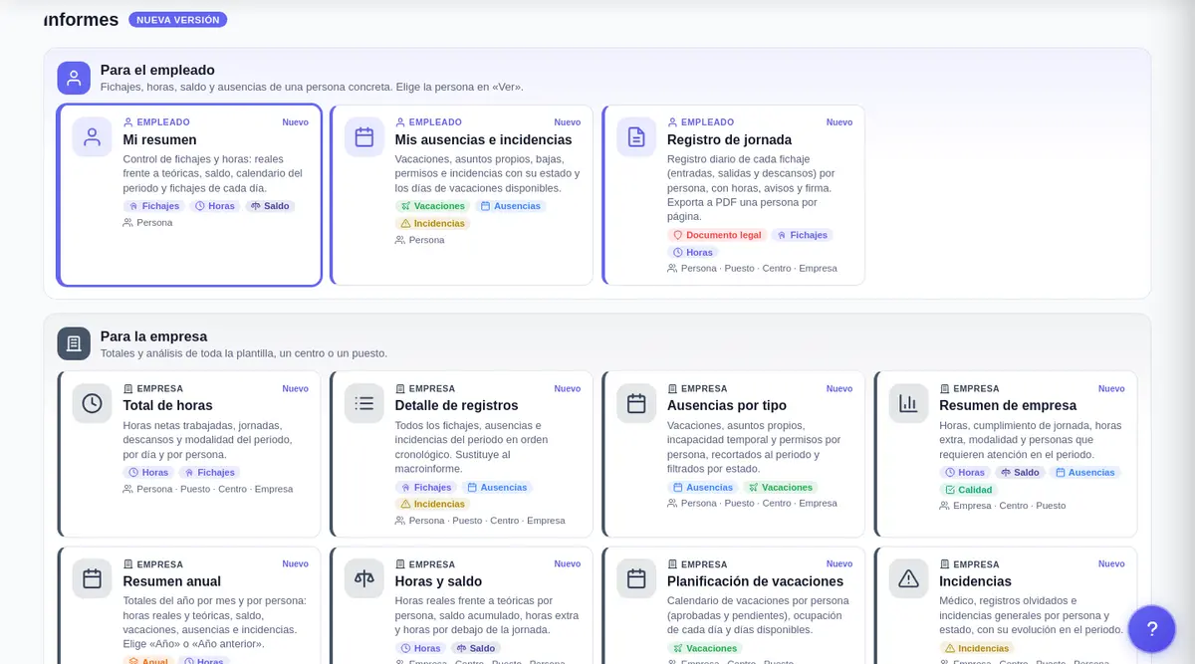Click the person icon on Mi resumen card
This screenshot has height=664, width=1195.
click(x=93, y=137)
